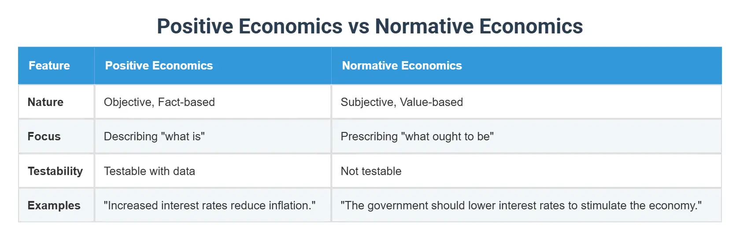Select the Positive Economics column header
740x241 pixels.
coord(213,66)
